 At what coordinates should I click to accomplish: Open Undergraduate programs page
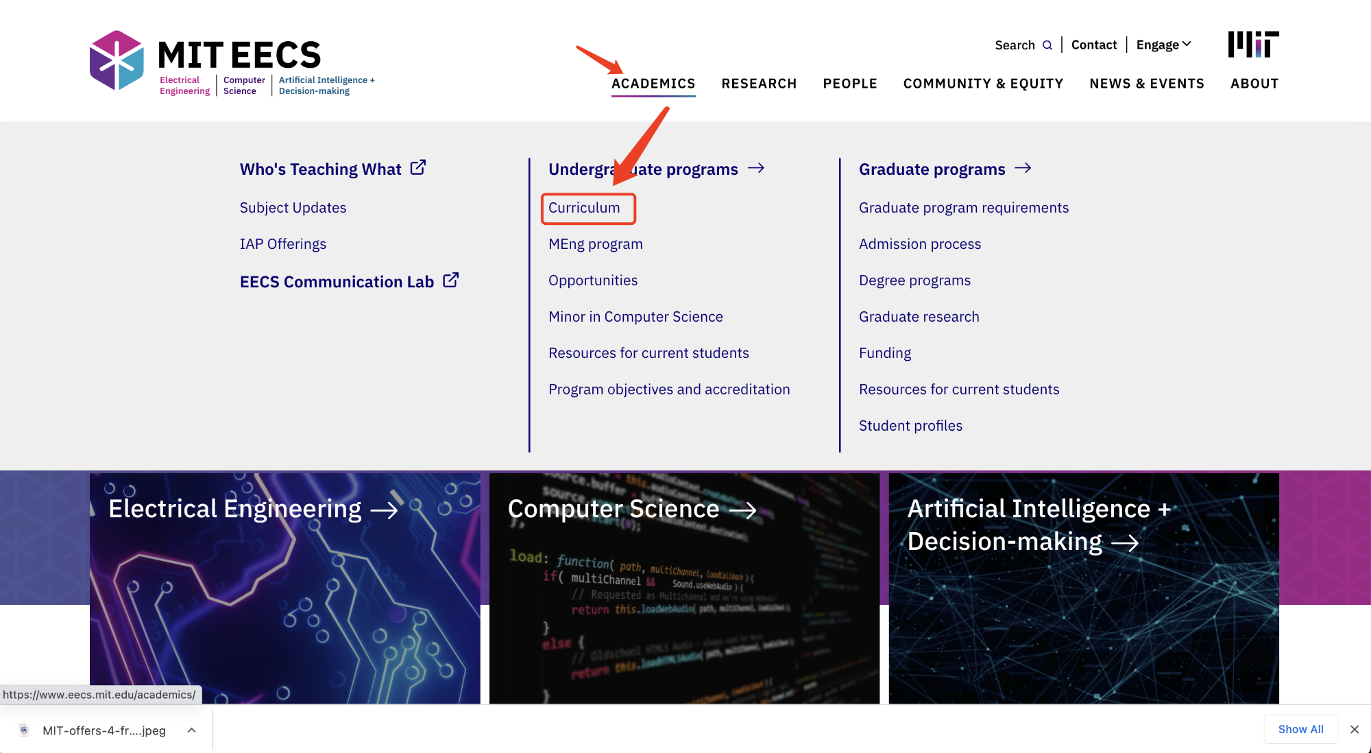point(643,169)
